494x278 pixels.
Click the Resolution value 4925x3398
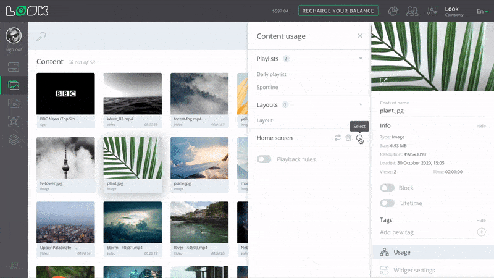414,154
